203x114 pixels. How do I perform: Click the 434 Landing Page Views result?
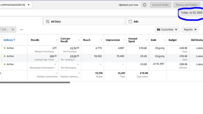(52, 56)
